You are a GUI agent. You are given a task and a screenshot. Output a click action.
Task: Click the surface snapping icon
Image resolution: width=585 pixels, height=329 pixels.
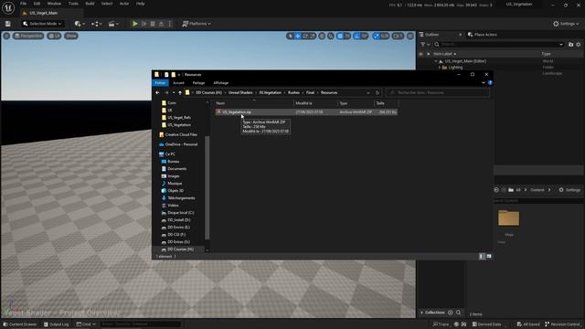[x=331, y=37]
